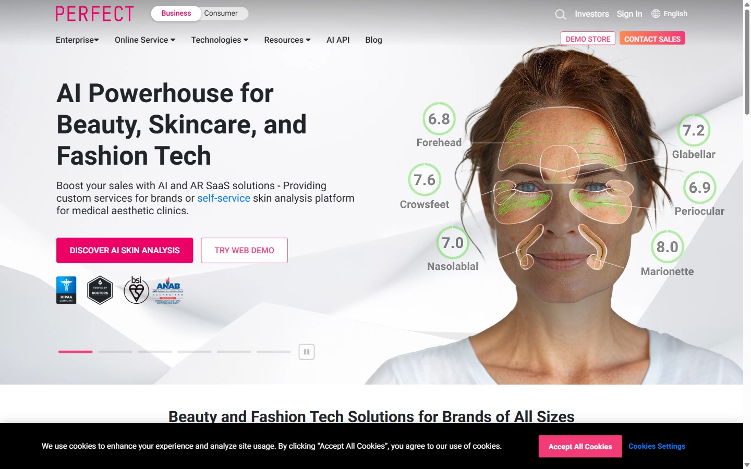Viewport: 751px width, 469px height.
Task: Select the 7.0 Nasolabial score circle
Action: pyautogui.click(x=453, y=243)
